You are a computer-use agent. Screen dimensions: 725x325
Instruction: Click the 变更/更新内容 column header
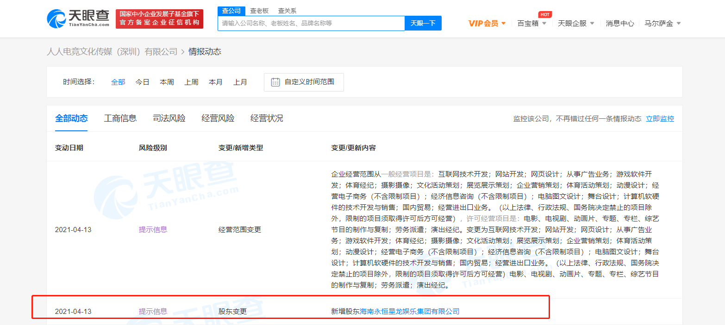click(x=354, y=148)
